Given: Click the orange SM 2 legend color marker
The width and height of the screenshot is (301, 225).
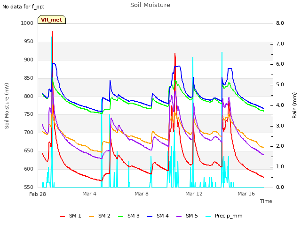Looking at the screenshot, I should coord(91,217).
